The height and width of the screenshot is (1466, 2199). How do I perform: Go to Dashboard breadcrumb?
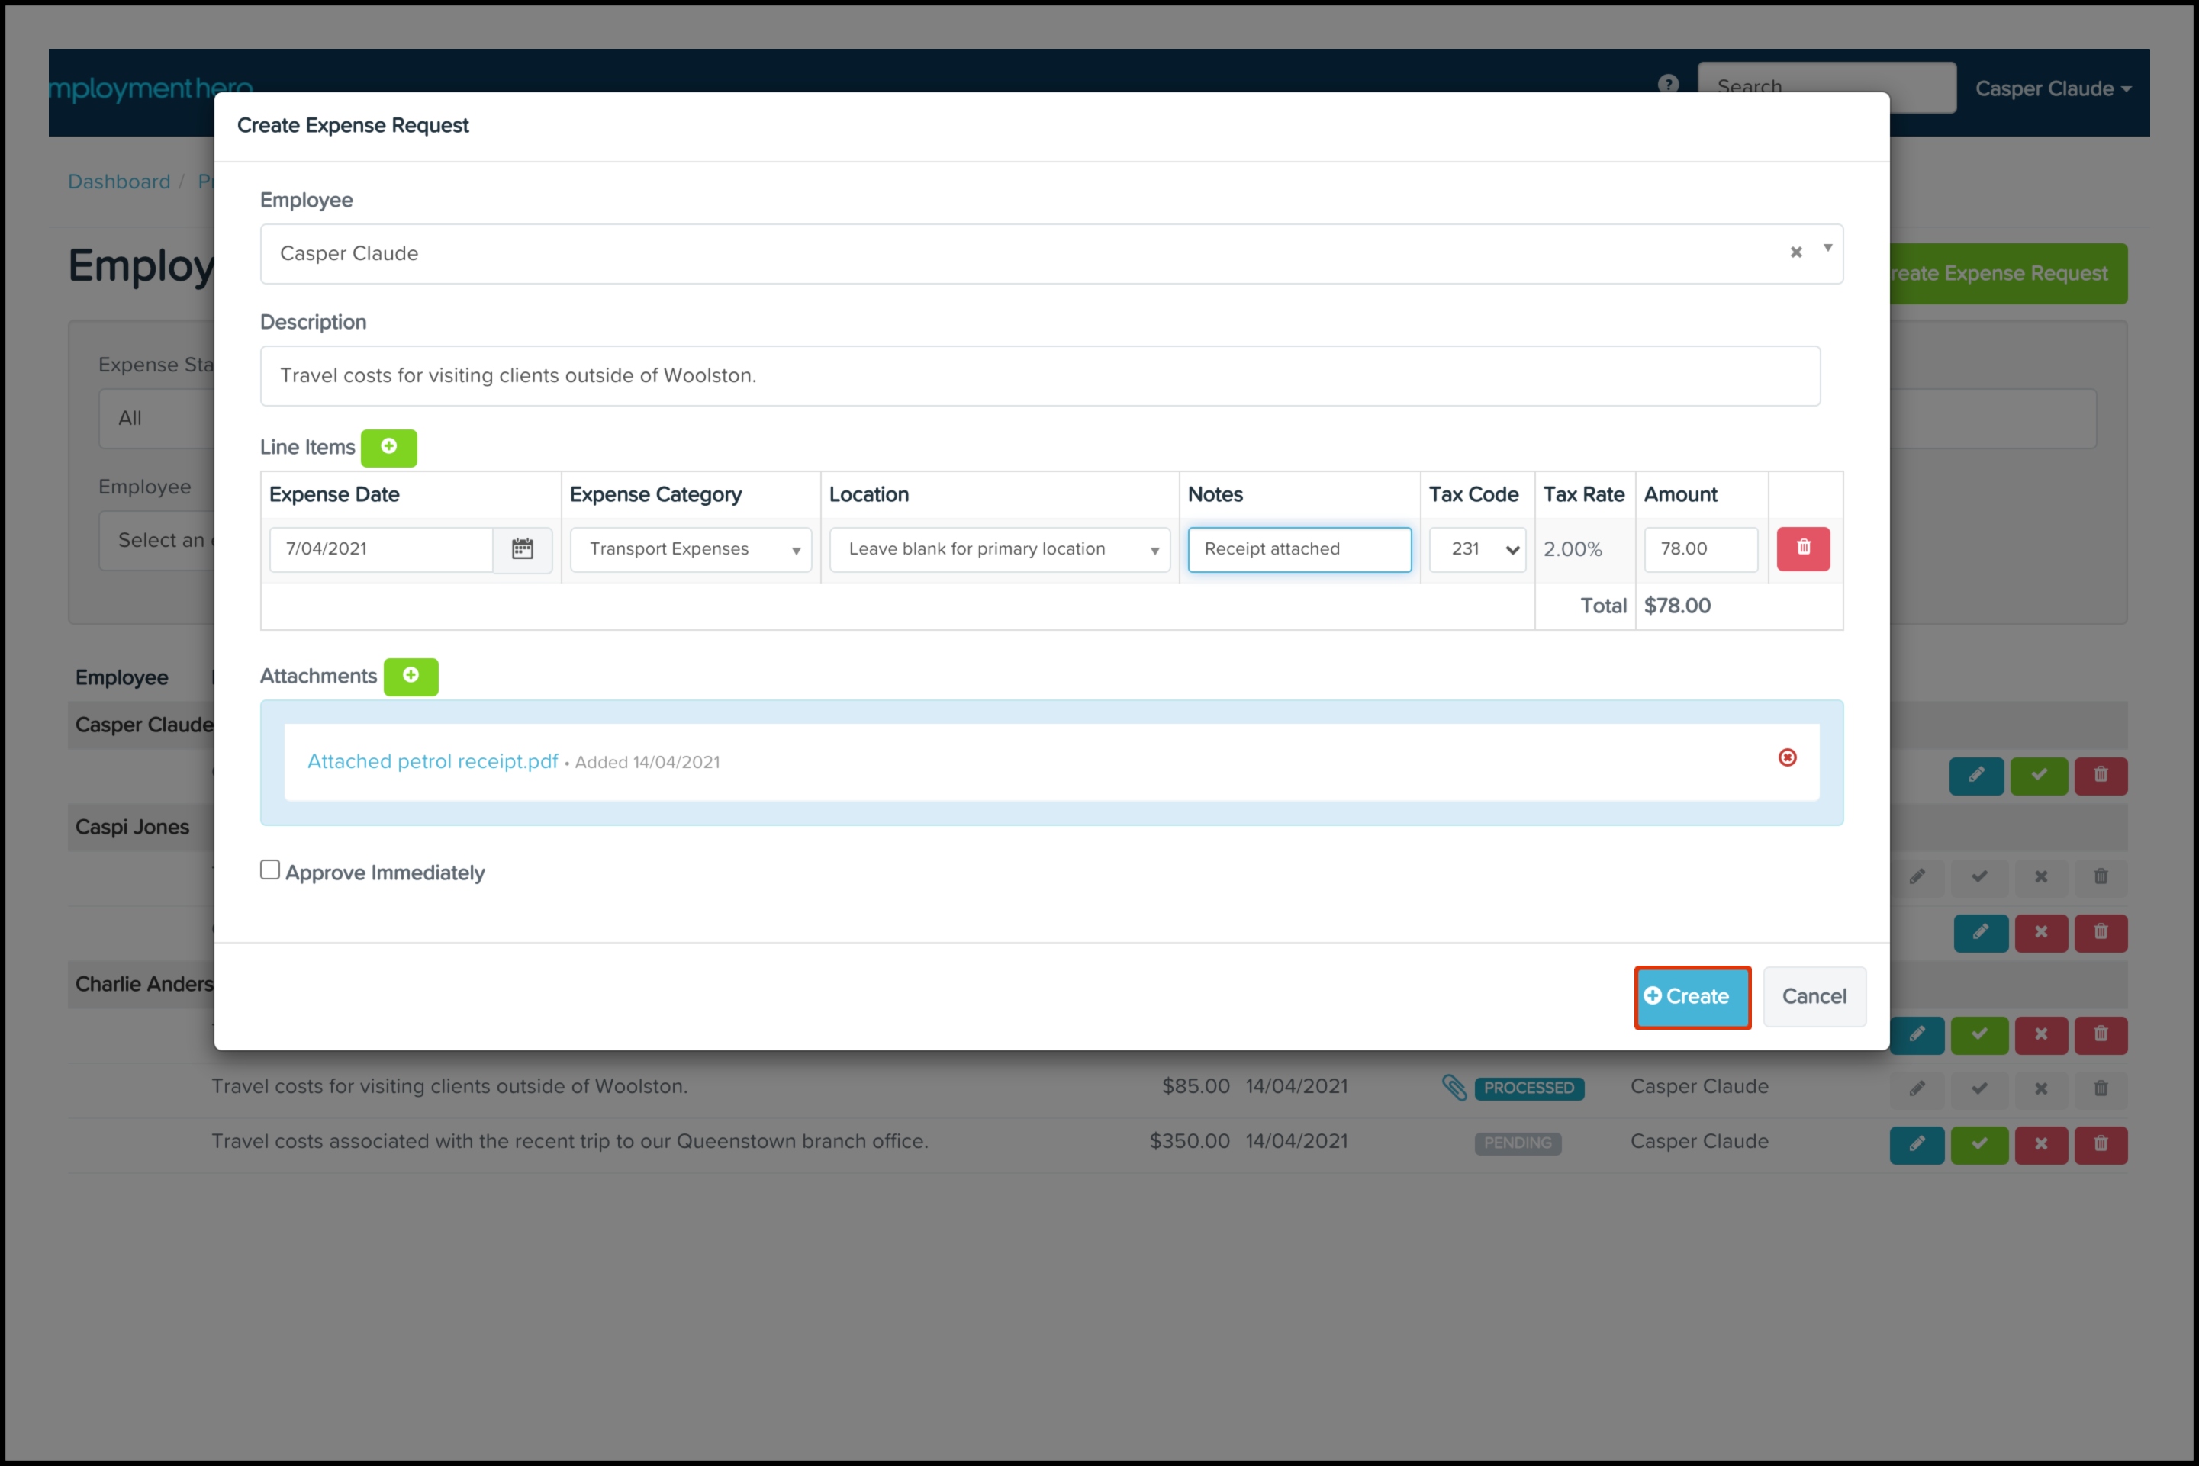(x=119, y=182)
